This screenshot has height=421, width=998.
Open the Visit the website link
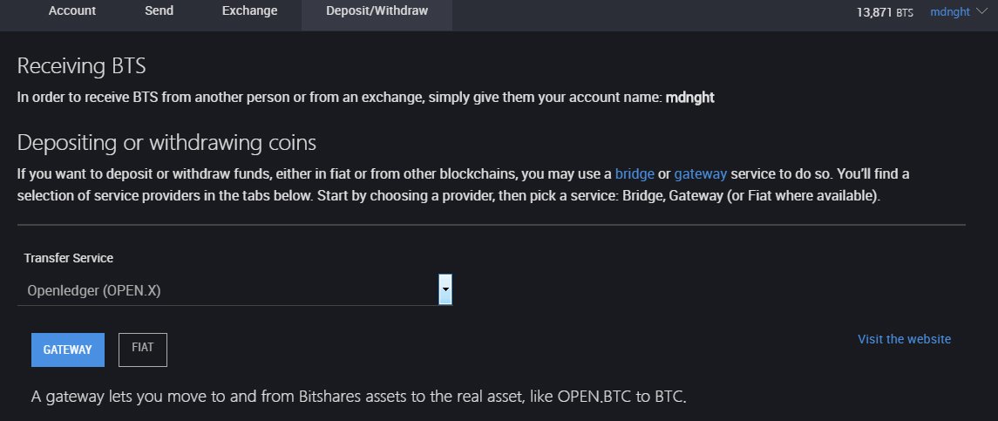click(904, 339)
